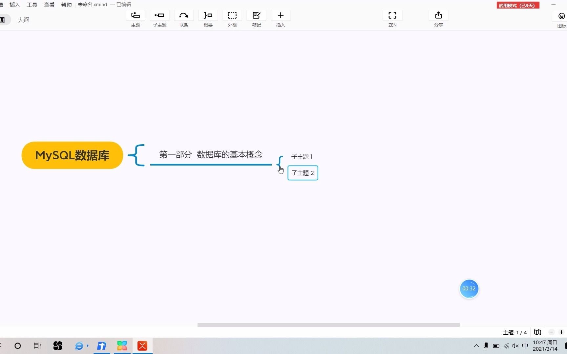
Task: Open Internet Explorer from taskbar
Action: 80,346
